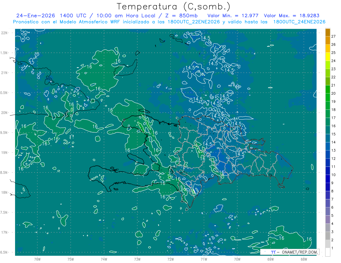Click legend scale number 5

click(x=332, y=216)
